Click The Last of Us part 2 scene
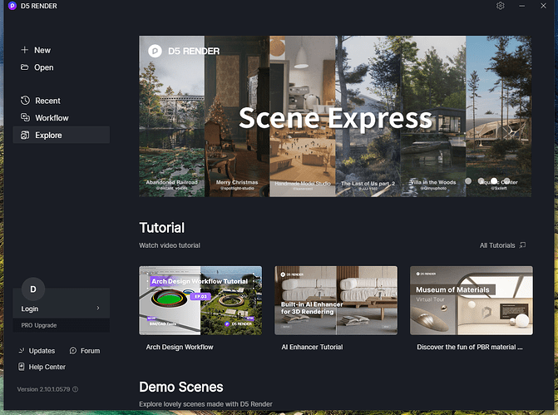558x415 pixels. [368, 116]
